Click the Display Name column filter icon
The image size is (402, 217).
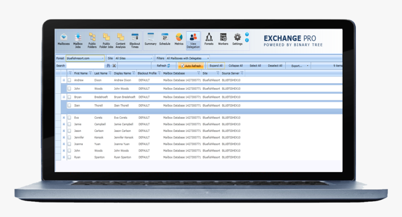(x=134, y=73)
